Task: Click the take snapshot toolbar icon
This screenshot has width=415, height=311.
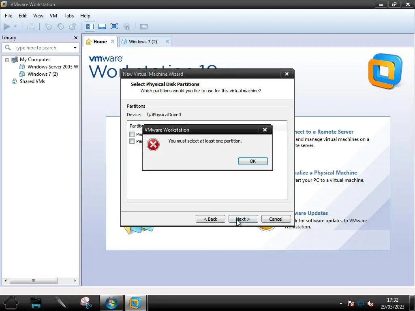Action: pos(48,26)
